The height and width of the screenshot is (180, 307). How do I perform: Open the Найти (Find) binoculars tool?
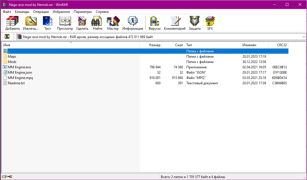(x=97, y=23)
